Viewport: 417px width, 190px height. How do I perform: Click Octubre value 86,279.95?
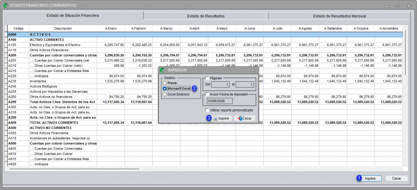click(x=367, y=97)
